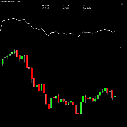Click the '13' price axis label

point(122,4)
